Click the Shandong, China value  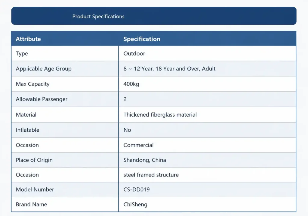click(145, 160)
